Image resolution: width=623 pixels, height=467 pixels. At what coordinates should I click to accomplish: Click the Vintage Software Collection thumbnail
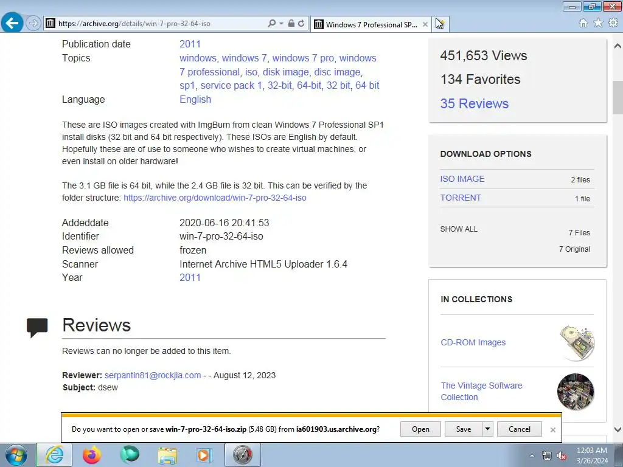576,392
